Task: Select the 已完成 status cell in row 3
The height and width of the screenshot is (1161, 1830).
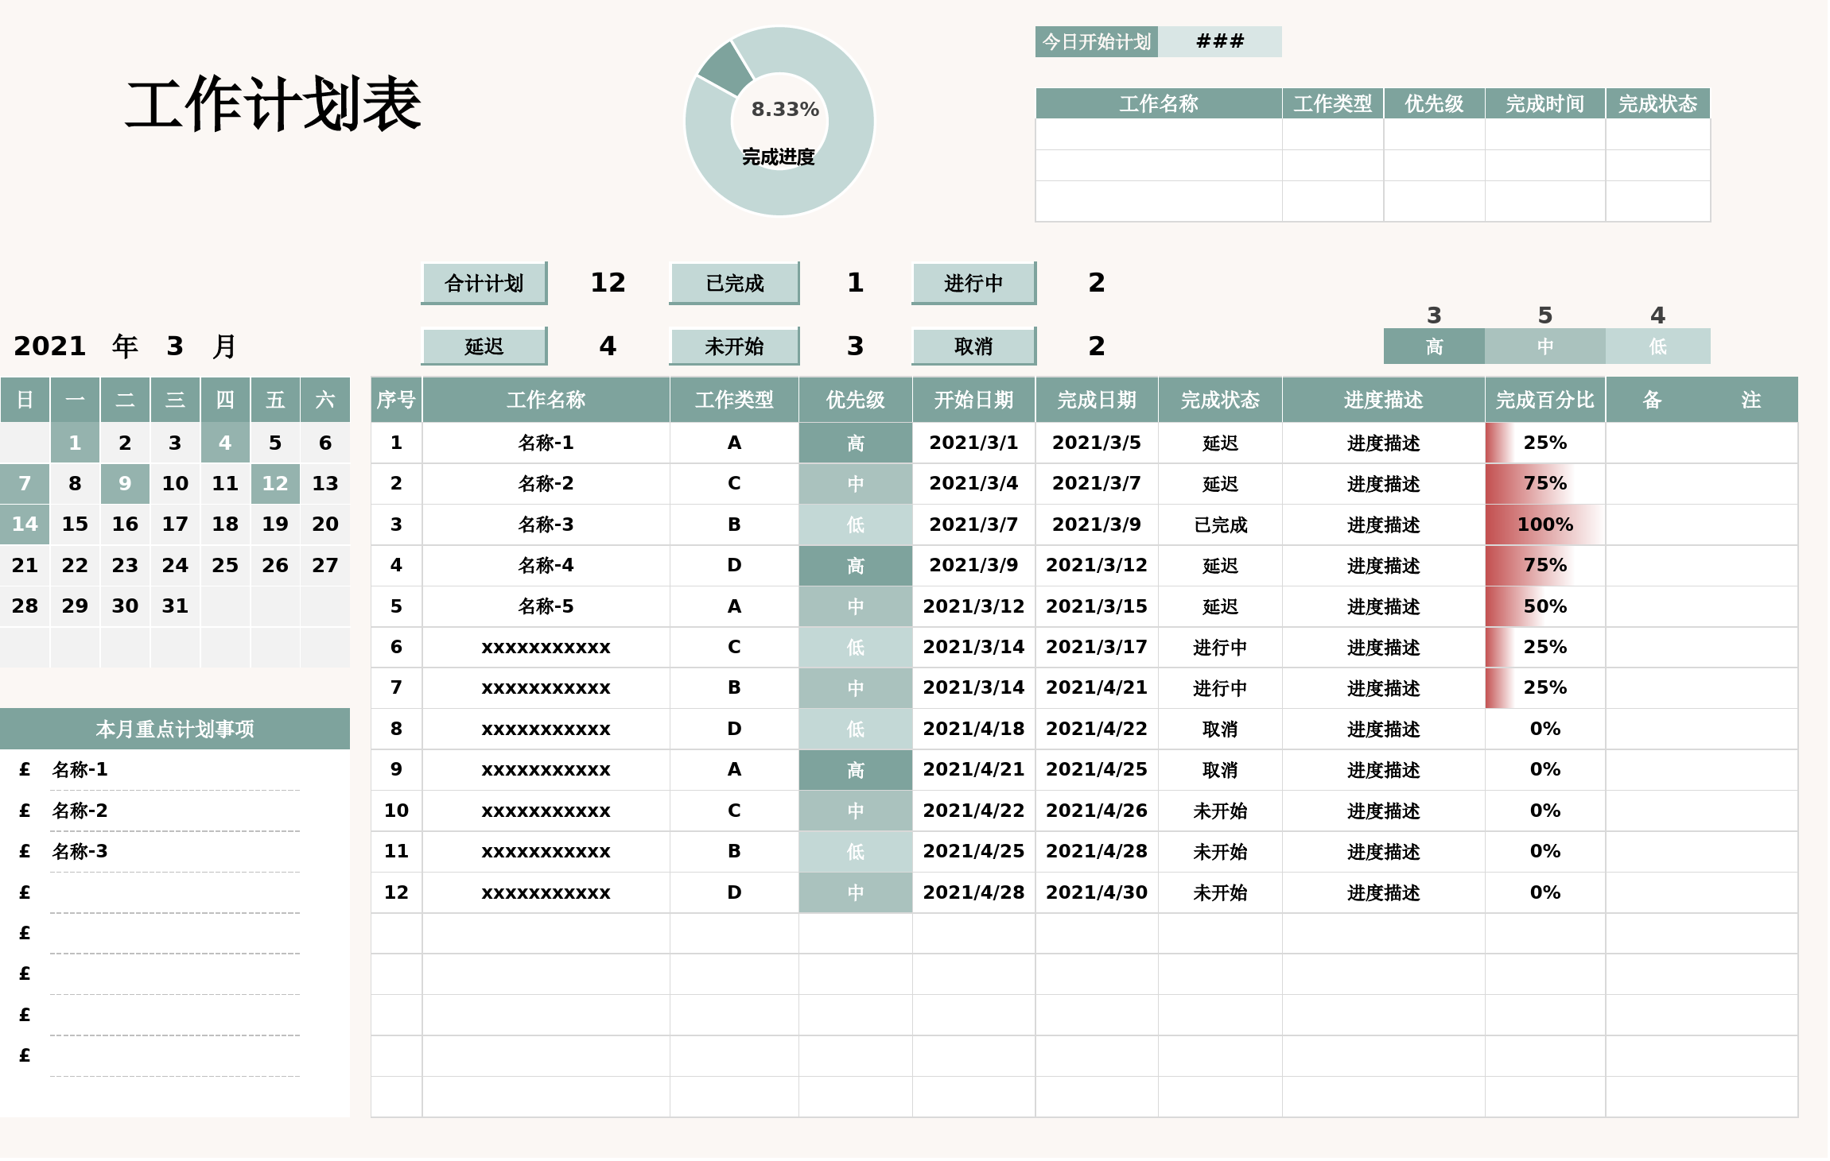Action: coord(1220,524)
